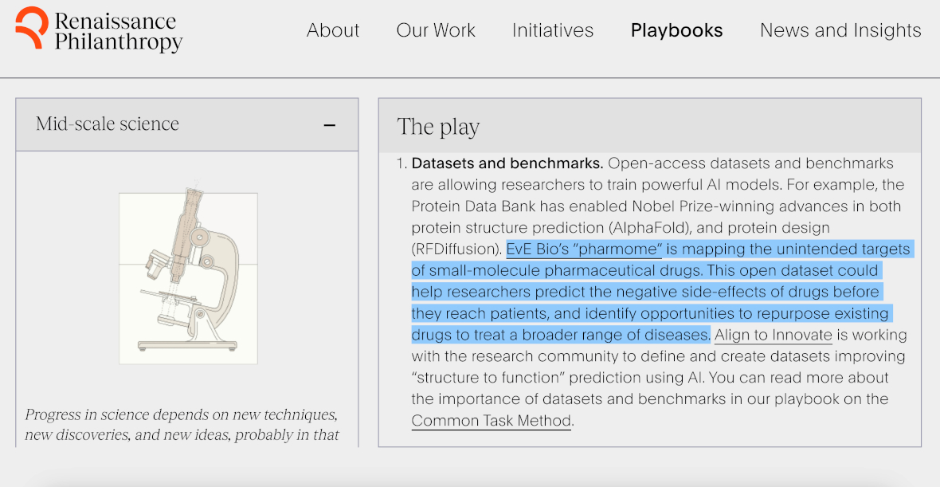The image size is (940, 487).
Task: Click the list number 1 marker
Action: pos(401,163)
